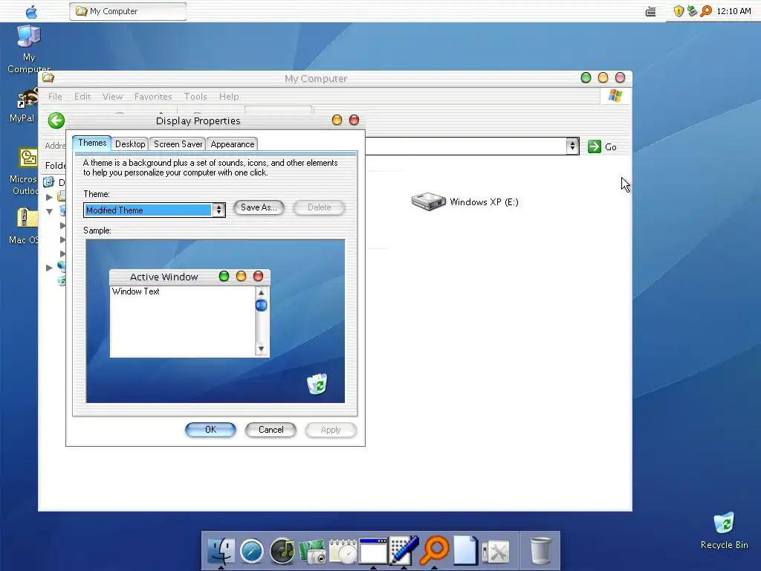Click the My Computer taskbar button
Viewport: 761px width, 571px height.
[128, 11]
